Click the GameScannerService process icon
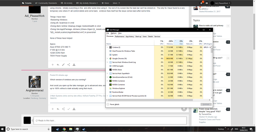This screenshot has height=132, width=256. 111,77
